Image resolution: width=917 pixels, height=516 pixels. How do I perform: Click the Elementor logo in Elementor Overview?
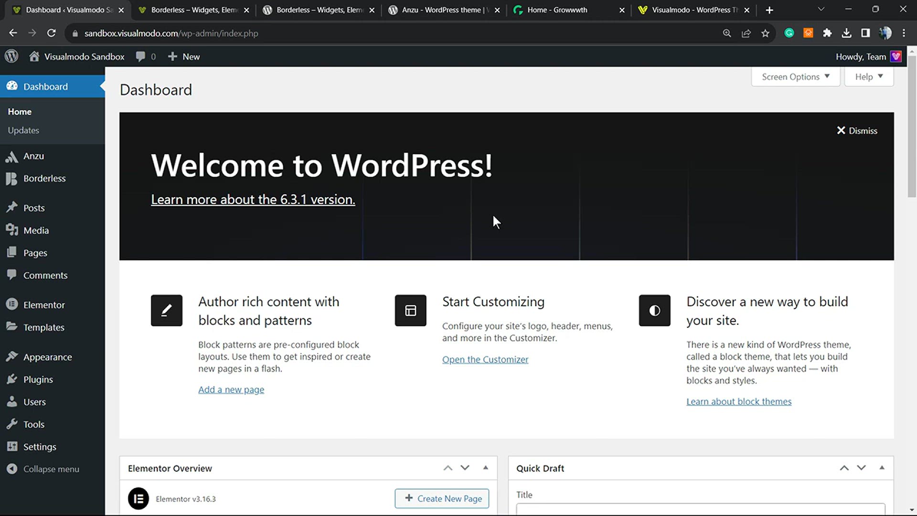tap(138, 498)
